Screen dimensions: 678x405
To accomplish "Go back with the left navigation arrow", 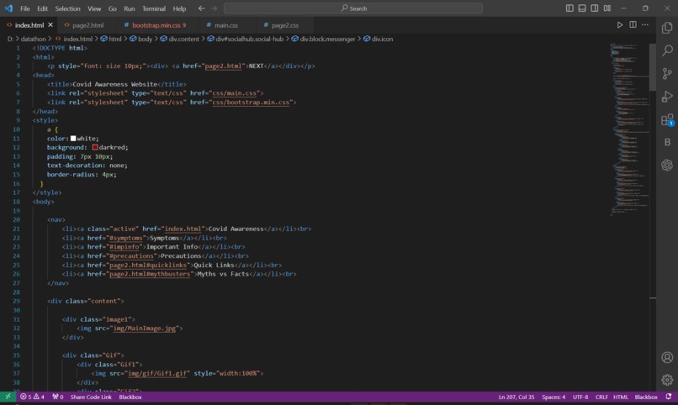I will tap(202, 8).
